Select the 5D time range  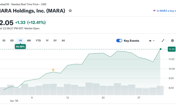click(x=12, y=40)
